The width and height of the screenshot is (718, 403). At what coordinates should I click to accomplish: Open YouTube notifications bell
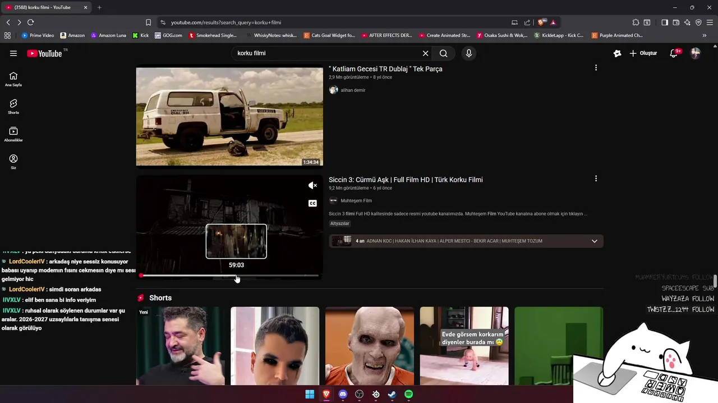pyautogui.click(x=674, y=53)
